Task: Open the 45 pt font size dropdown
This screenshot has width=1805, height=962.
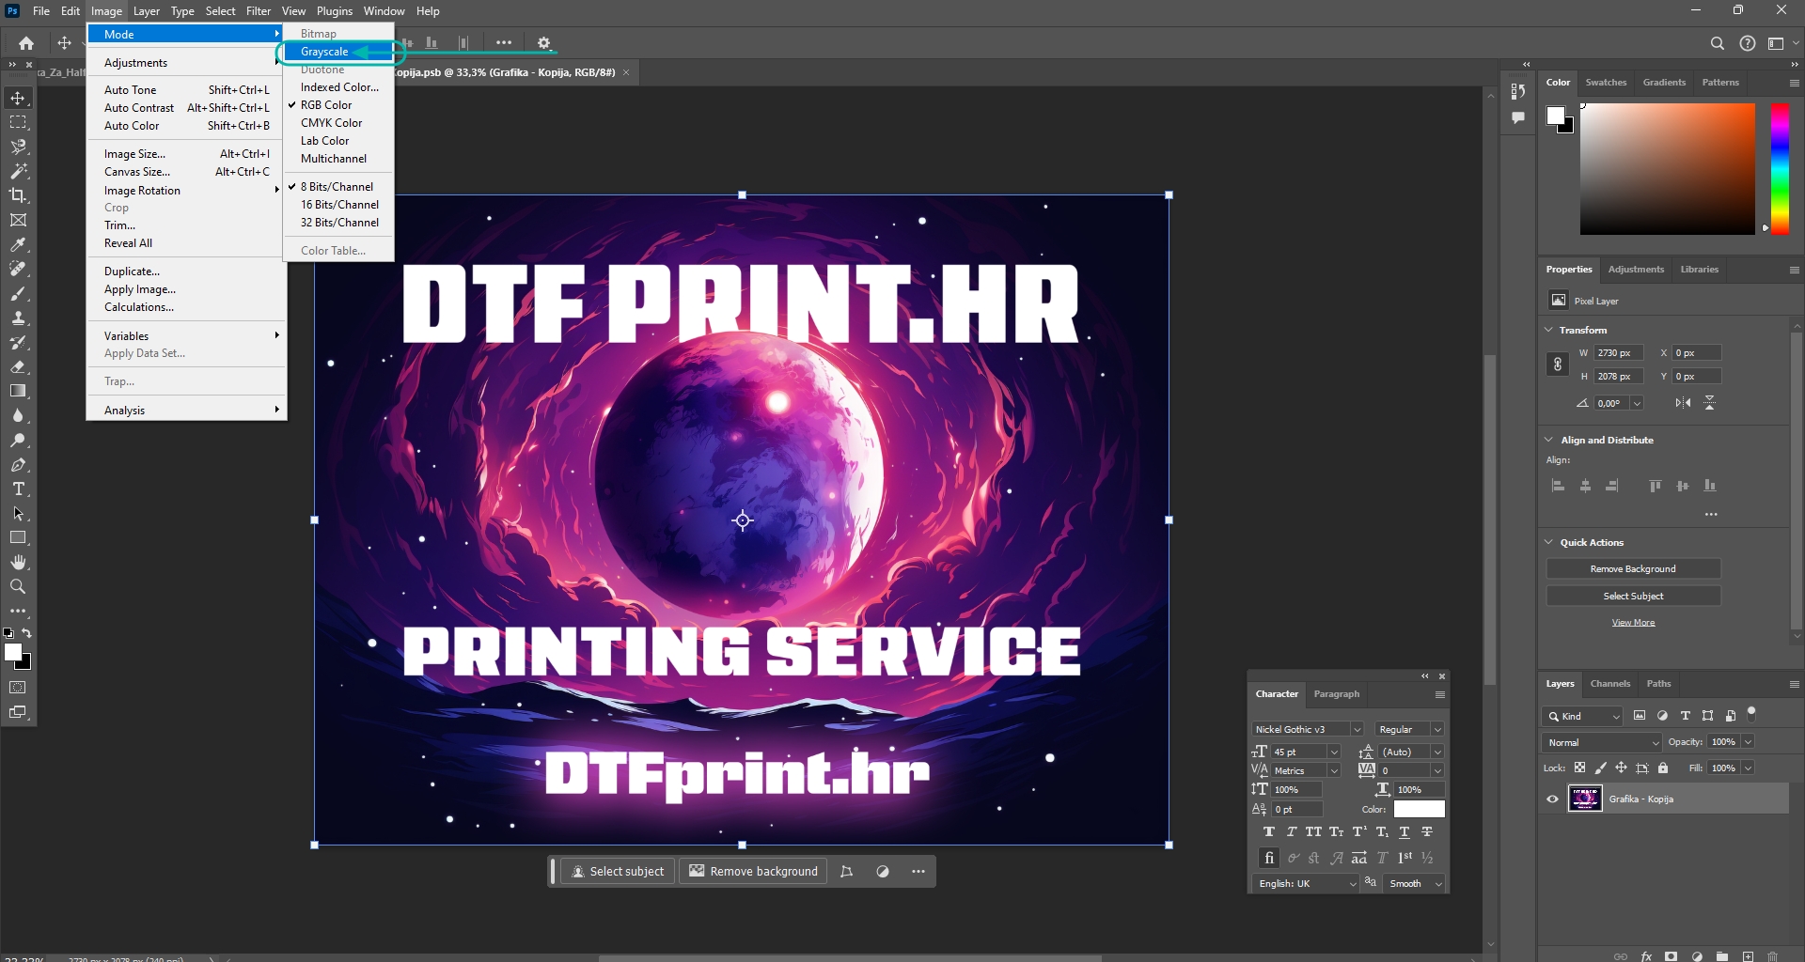Action: coord(1334,753)
